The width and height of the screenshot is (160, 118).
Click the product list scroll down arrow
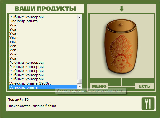pos(80,86)
